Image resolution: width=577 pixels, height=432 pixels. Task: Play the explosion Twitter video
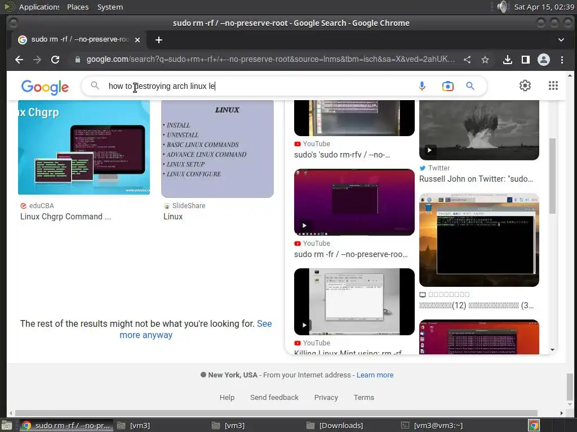[479, 130]
